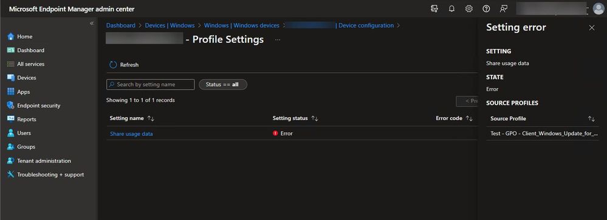Click the Refresh icon
Image resolution: width=607 pixels, height=220 pixels.
(113, 65)
